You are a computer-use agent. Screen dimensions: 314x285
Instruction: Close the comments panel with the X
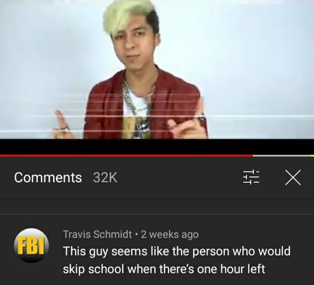[293, 177]
